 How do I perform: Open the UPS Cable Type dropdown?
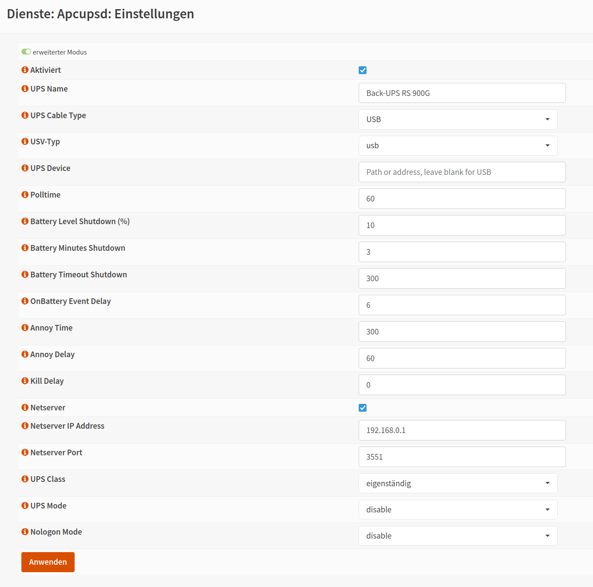pyautogui.click(x=458, y=119)
